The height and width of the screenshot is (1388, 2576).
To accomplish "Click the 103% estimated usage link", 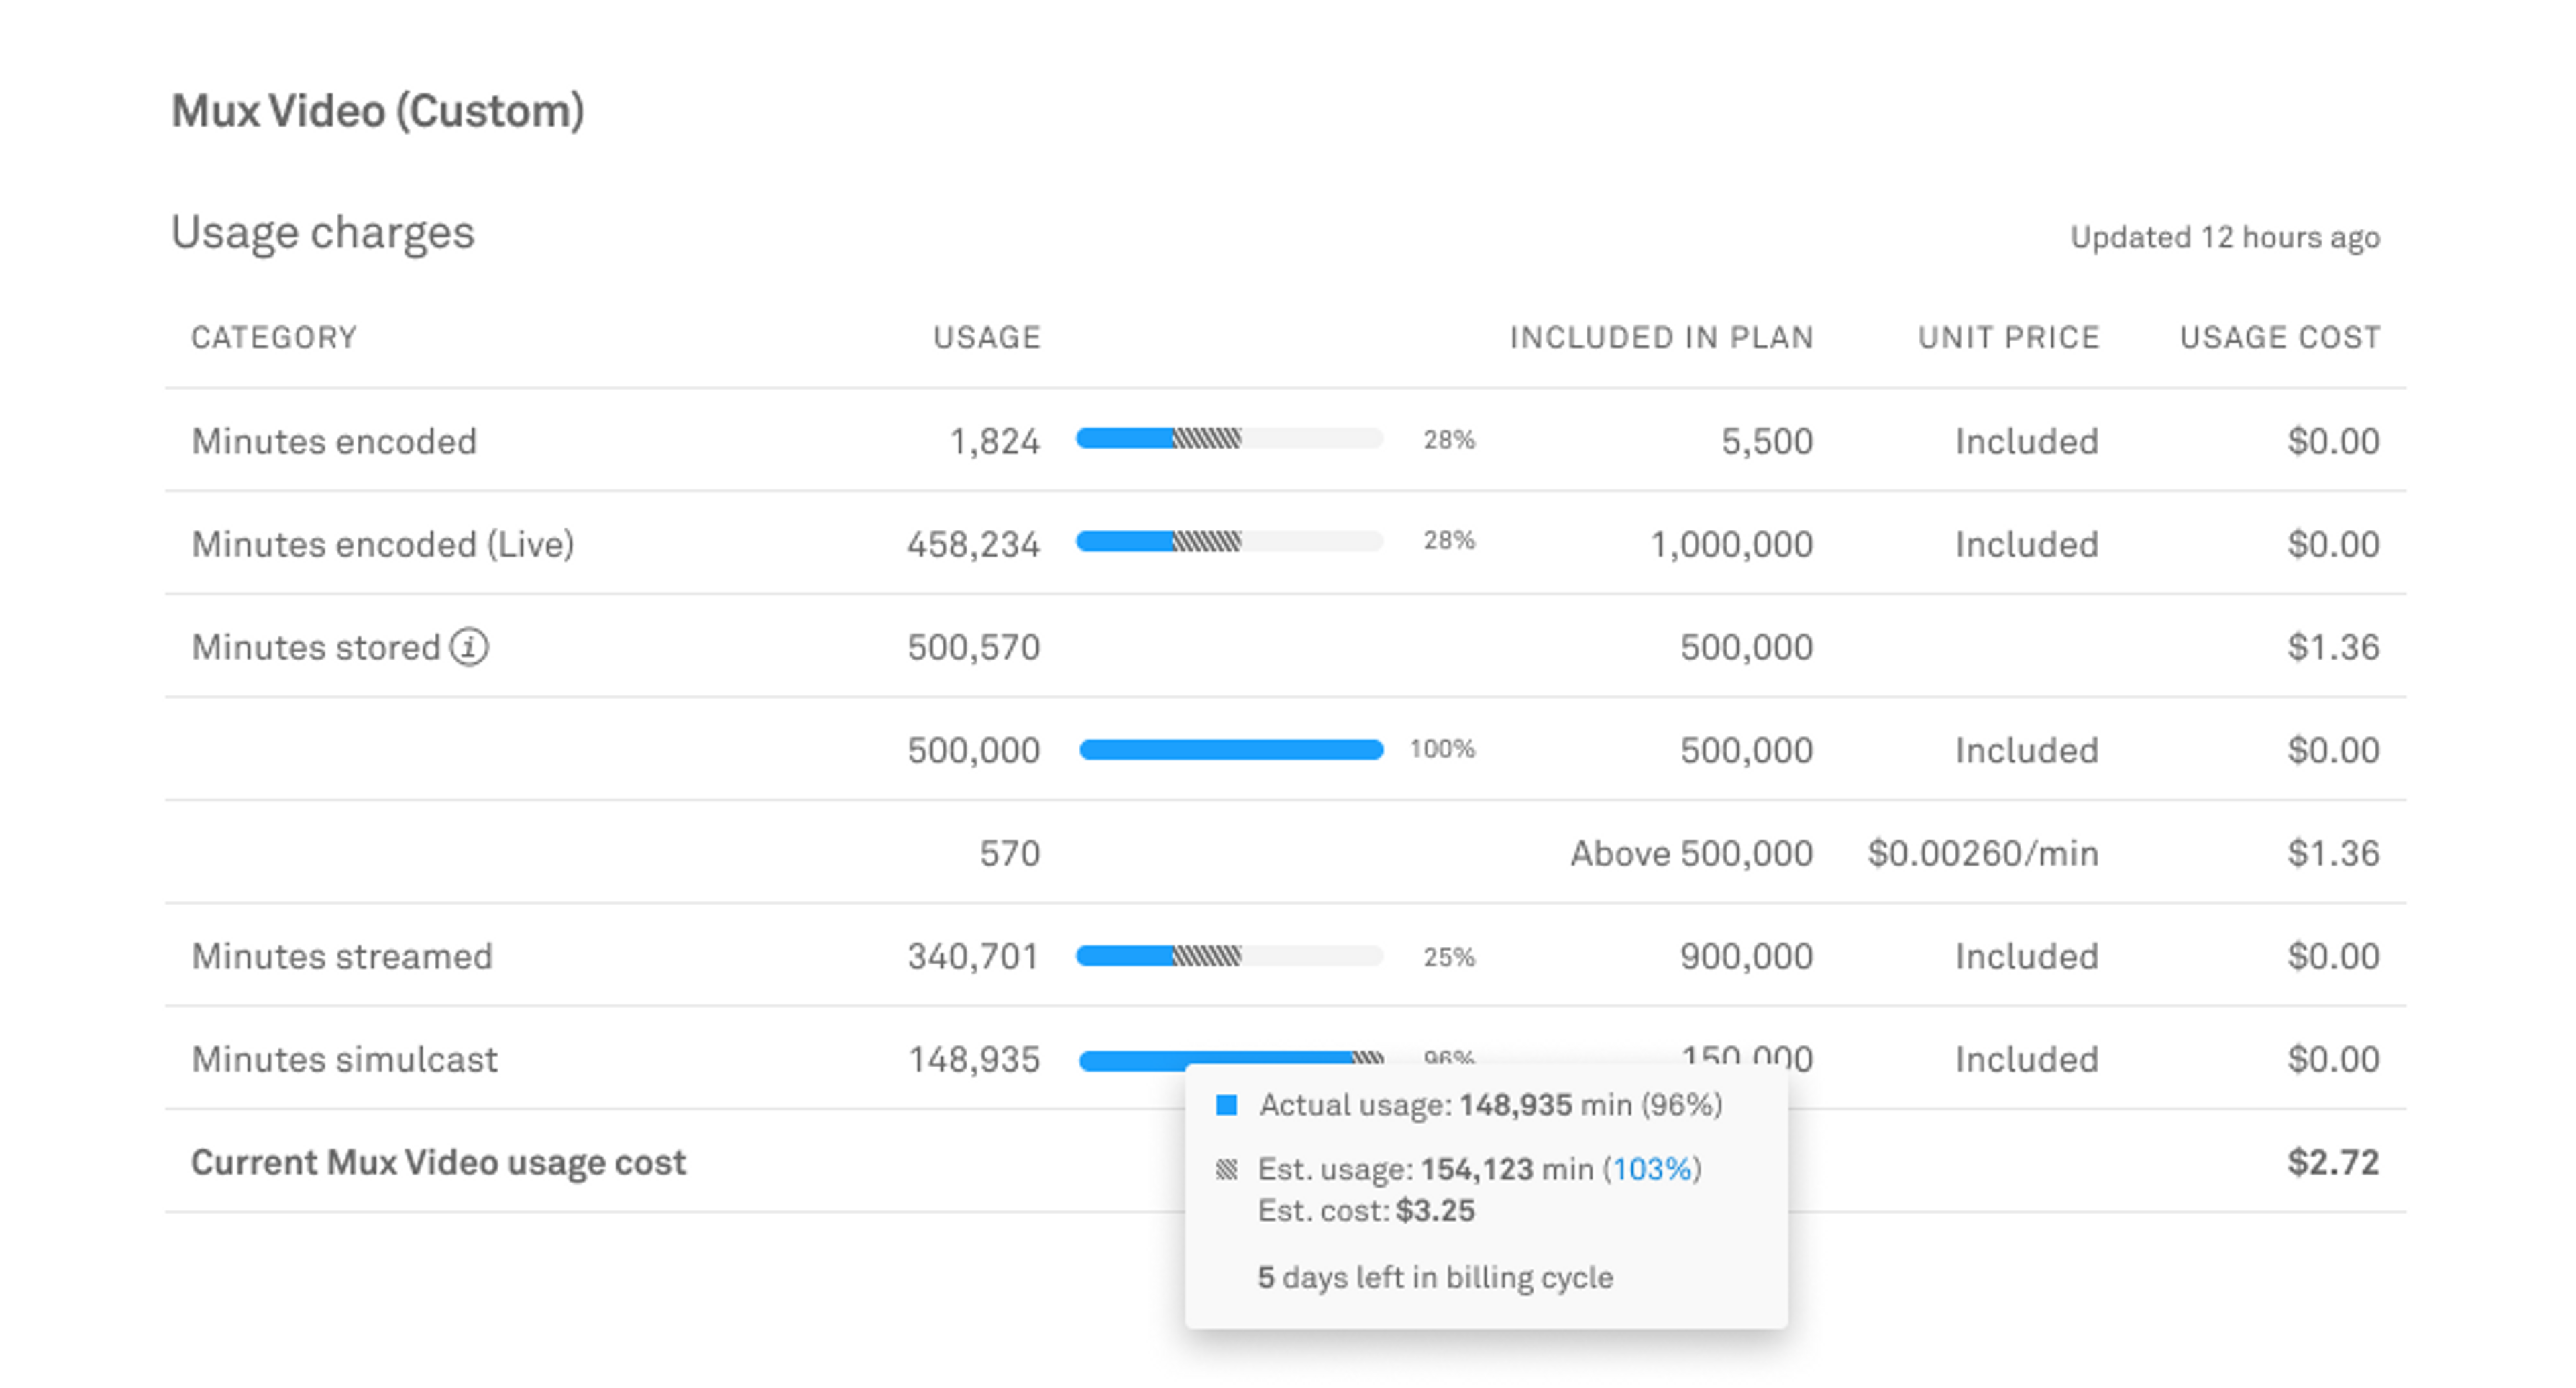I will coord(1652,1168).
